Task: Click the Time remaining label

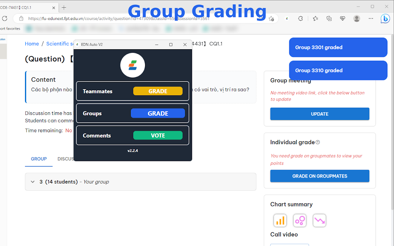Action: pos(44,131)
